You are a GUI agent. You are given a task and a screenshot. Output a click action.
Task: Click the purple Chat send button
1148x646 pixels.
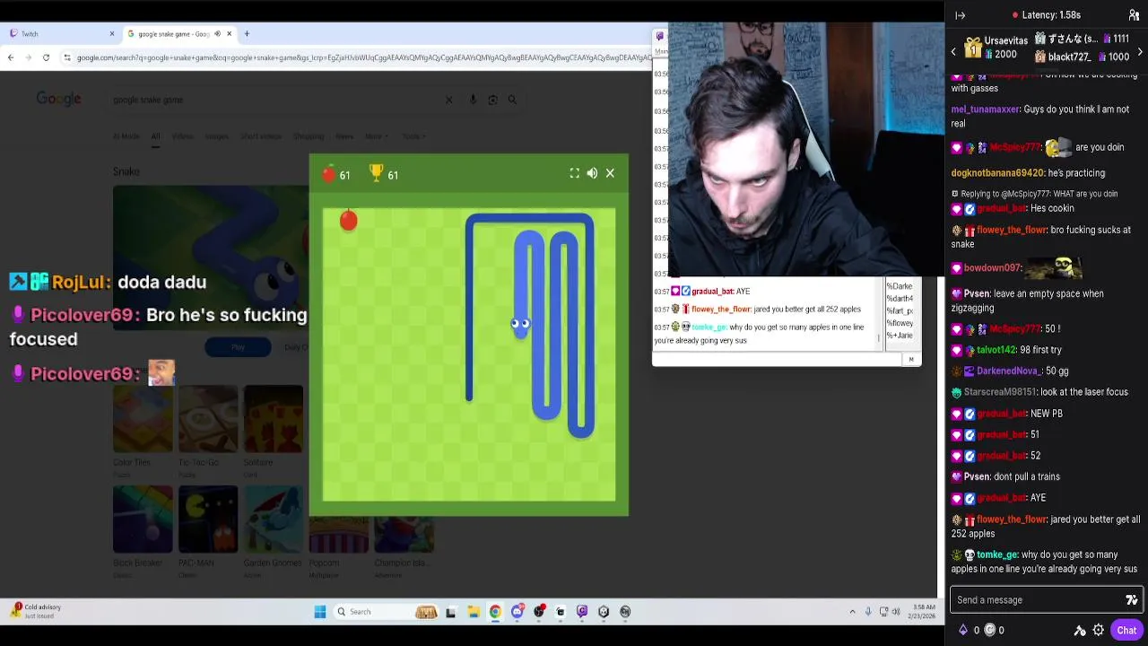[x=1126, y=630]
